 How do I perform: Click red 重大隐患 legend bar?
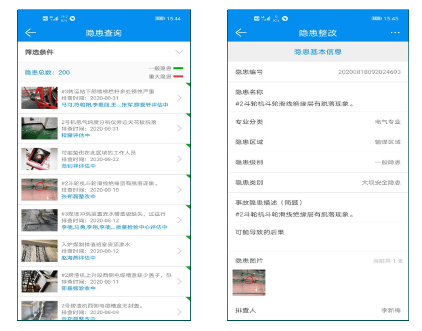click(x=179, y=76)
